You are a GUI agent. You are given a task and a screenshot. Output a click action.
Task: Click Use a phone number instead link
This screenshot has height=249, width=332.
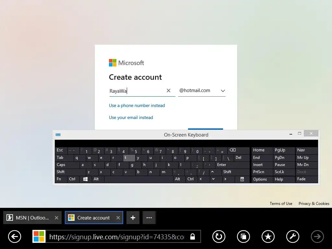coord(137,105)
